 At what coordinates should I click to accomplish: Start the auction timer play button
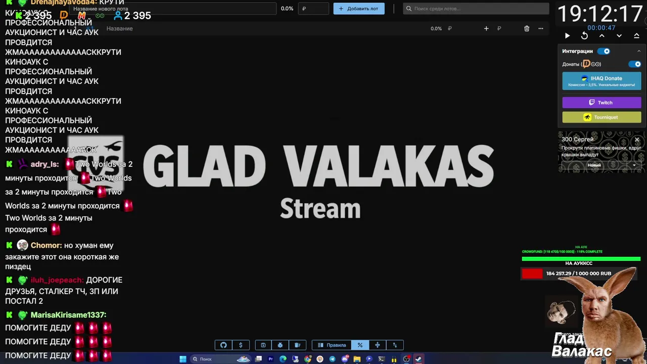[x=567, y=36]
